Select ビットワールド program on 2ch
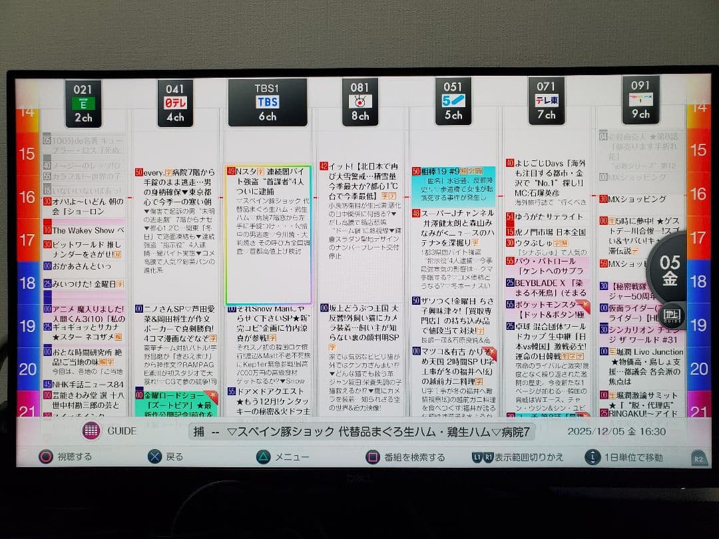 point(84,250)
